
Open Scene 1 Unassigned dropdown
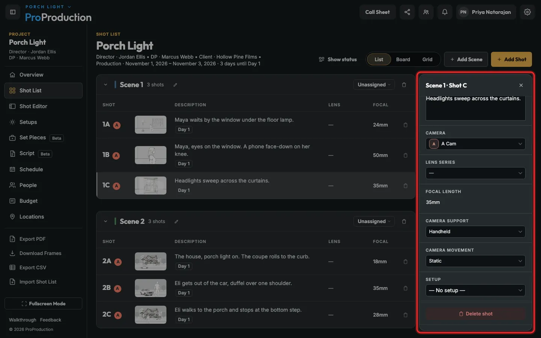[374, 85]
